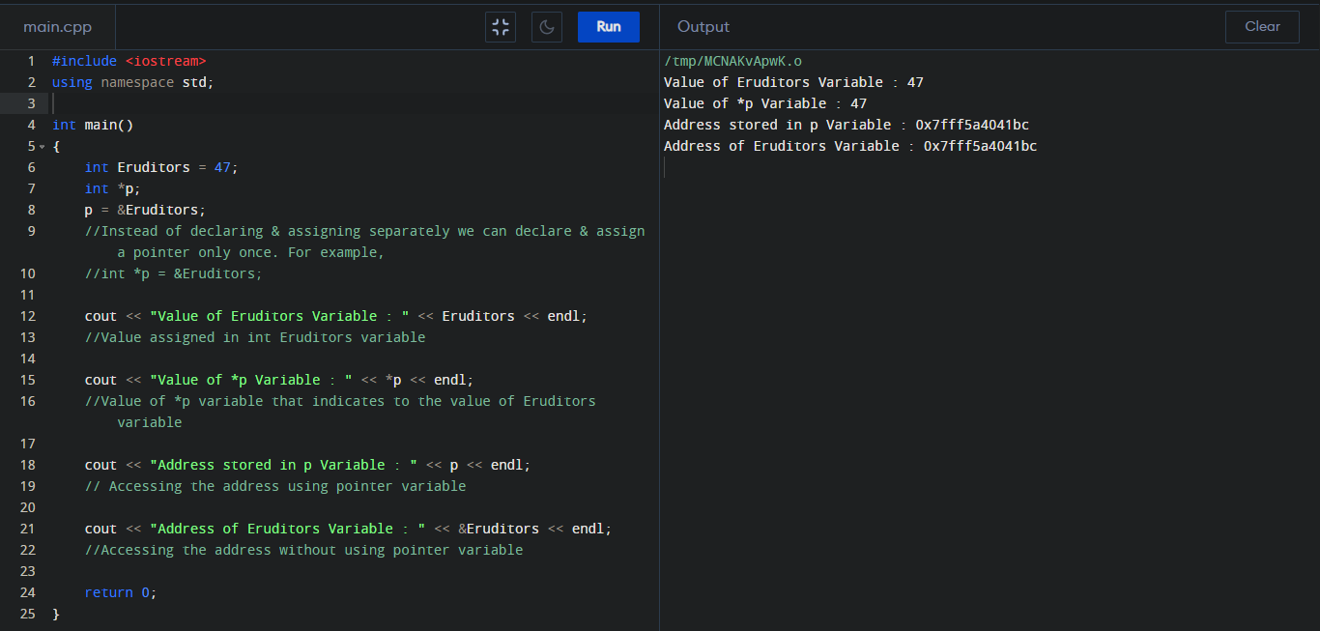
Task: Click the 'return 0;' line
Action: [120, 592]
